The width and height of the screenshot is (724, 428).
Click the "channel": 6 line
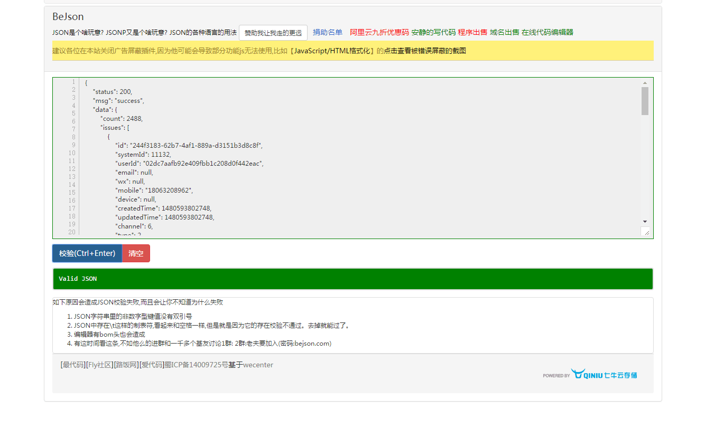point(134,226)
